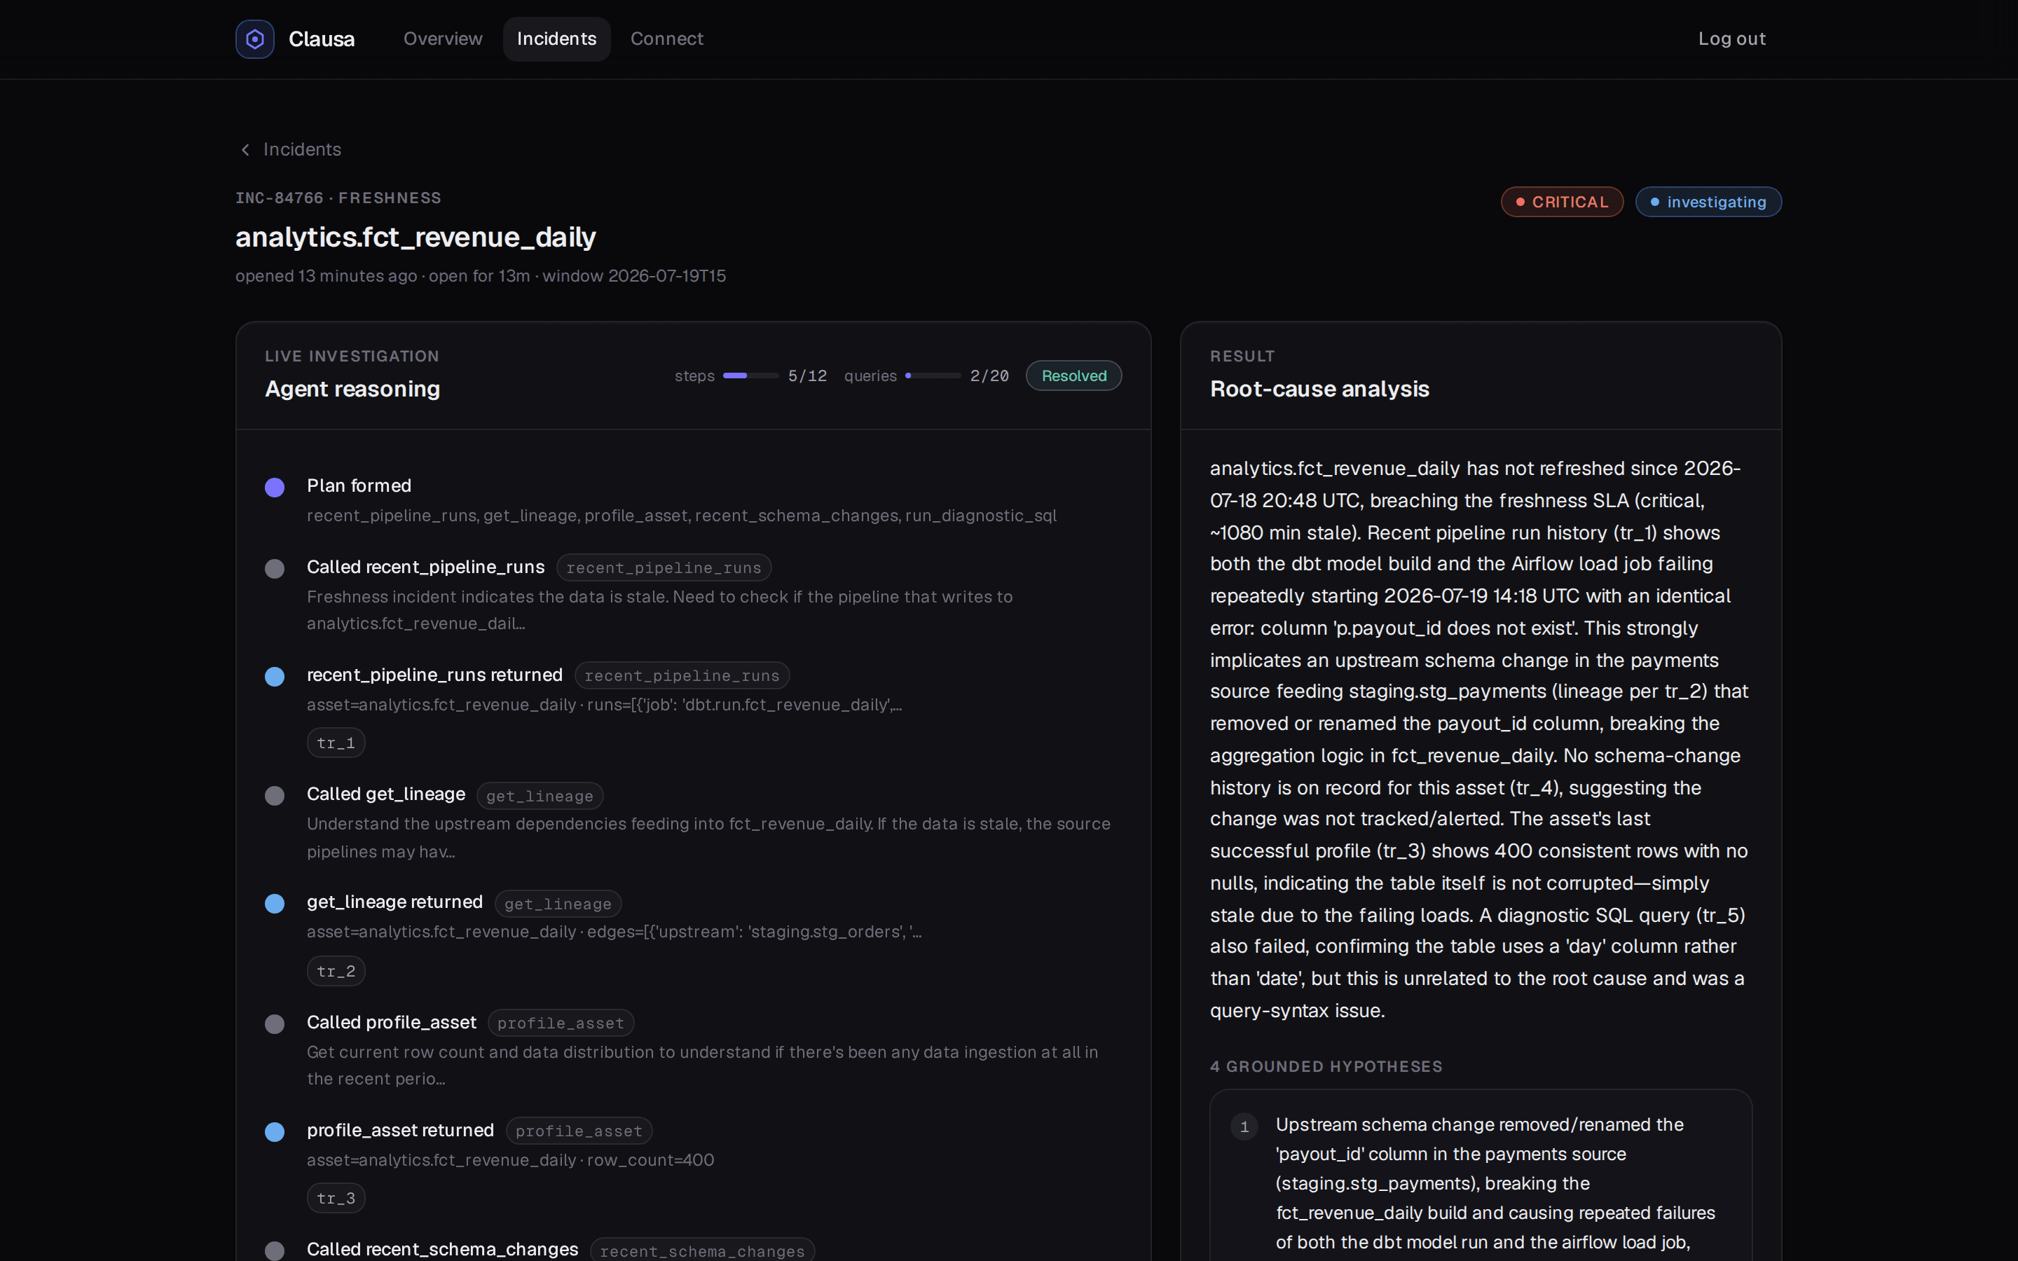Click the RESULT panel label
The height and width of the screenshot is (1261, 2018).
click(x=1242, y=356)
